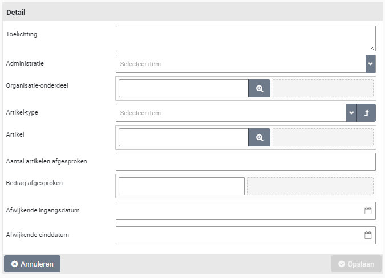Click the Afwijkende einddatum date field
Viewport: 385px width, 278px height.
[x=238, y=235]
